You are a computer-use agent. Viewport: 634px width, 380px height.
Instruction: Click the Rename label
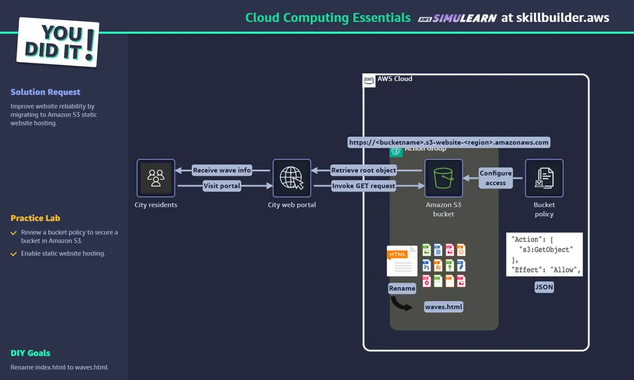(402, 288)
